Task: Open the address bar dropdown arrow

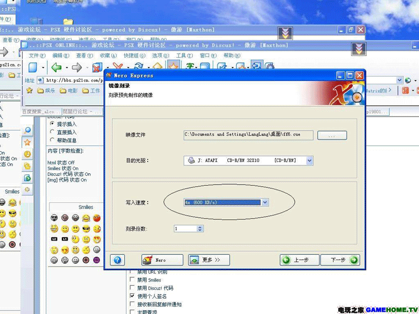Action: (400, 80)
